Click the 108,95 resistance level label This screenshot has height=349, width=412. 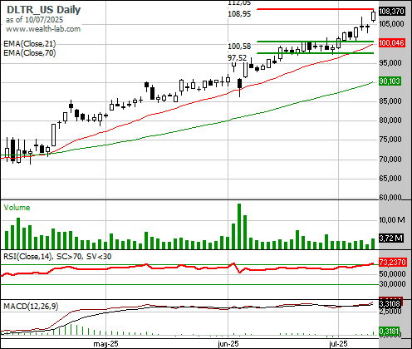[239, 14]
